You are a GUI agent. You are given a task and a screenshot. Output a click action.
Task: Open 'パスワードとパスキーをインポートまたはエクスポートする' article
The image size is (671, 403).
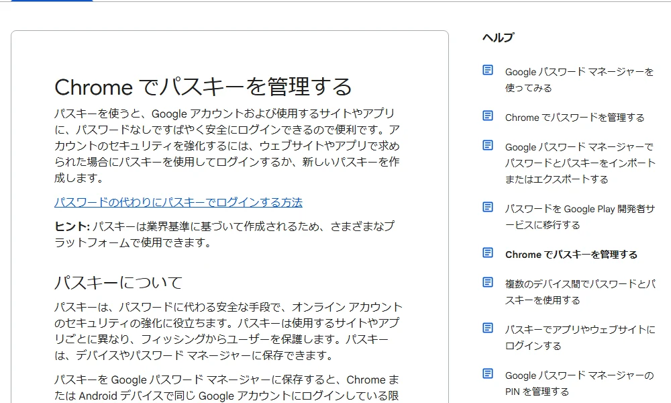(580, 163)
